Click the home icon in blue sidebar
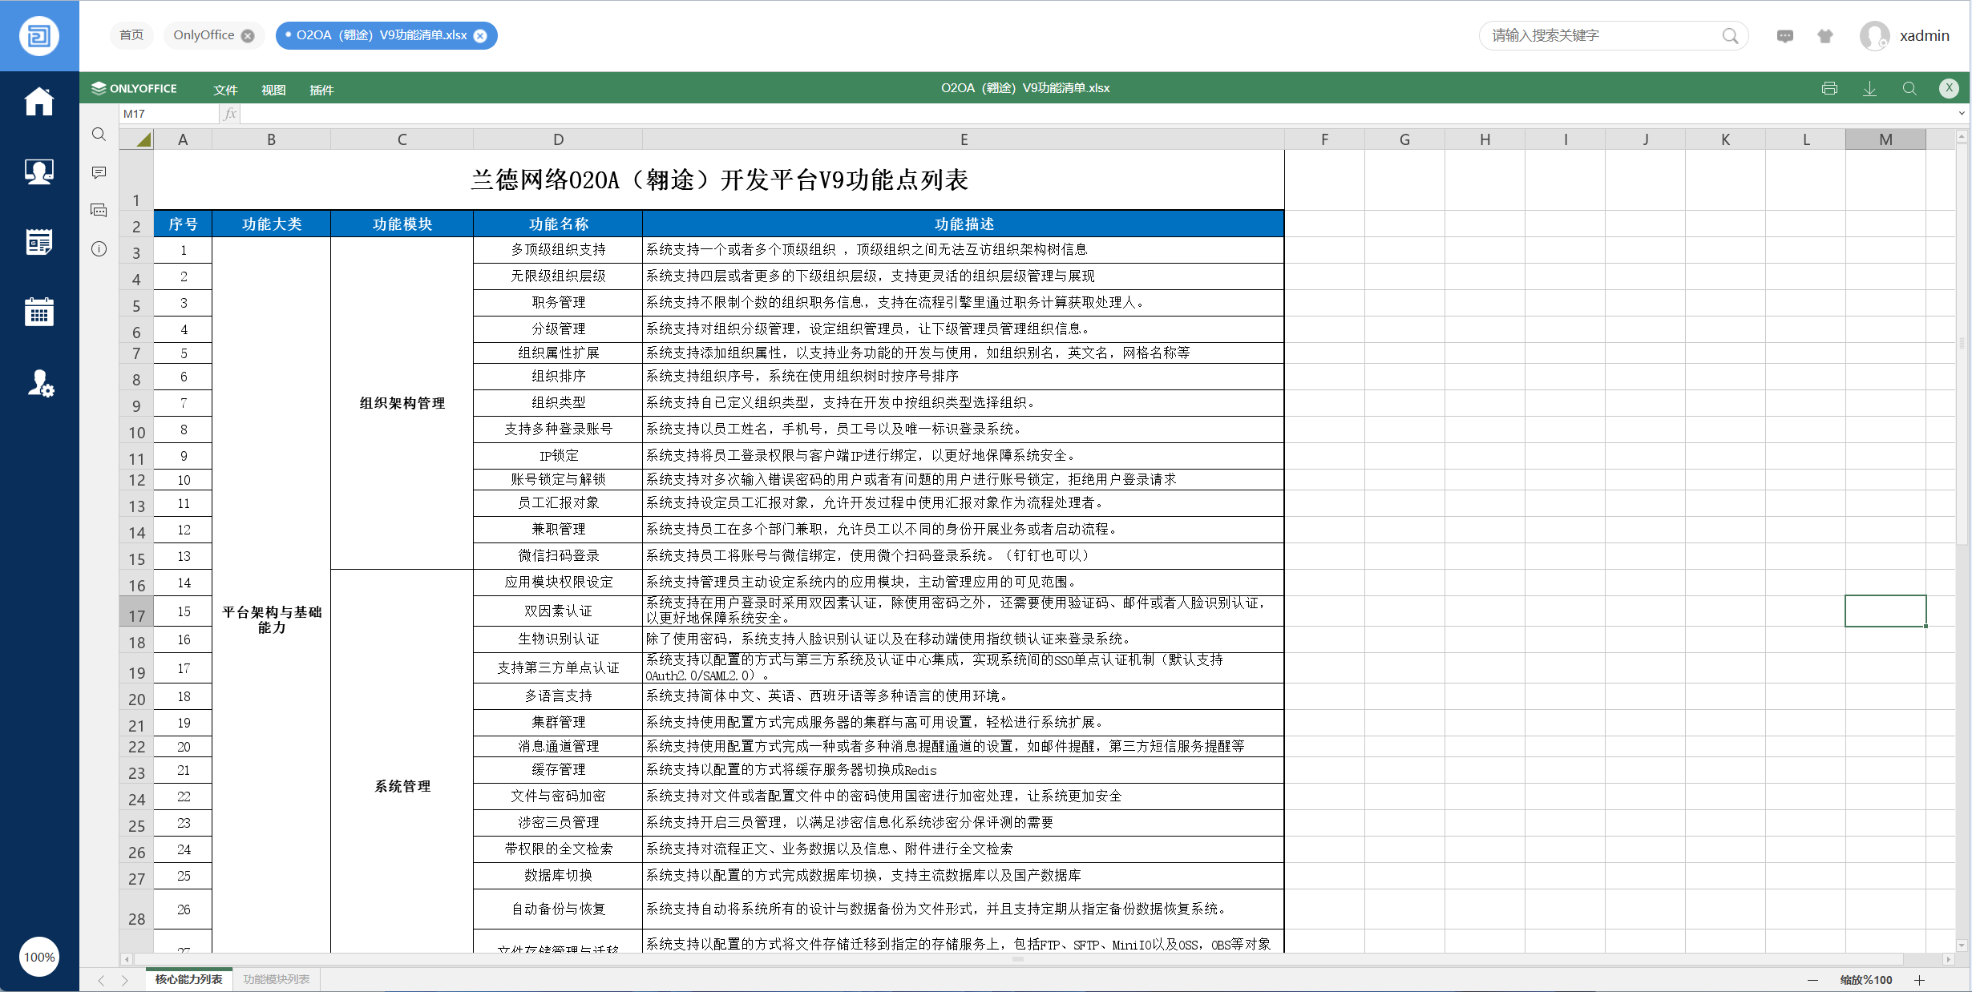 pyautogui.click(x=38, y=102)
